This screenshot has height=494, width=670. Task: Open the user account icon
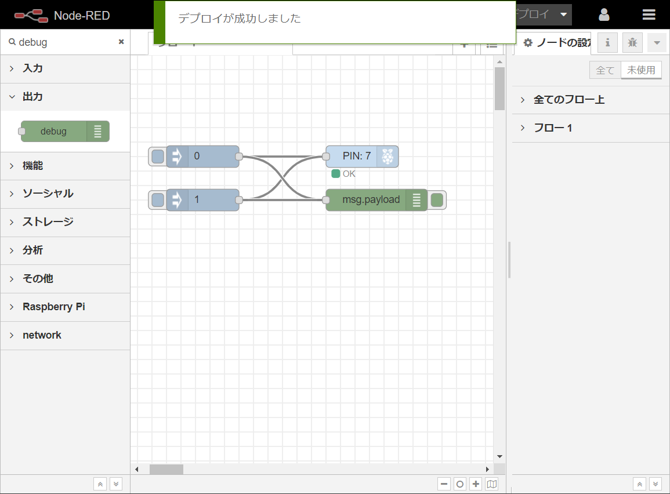(604, 14)
